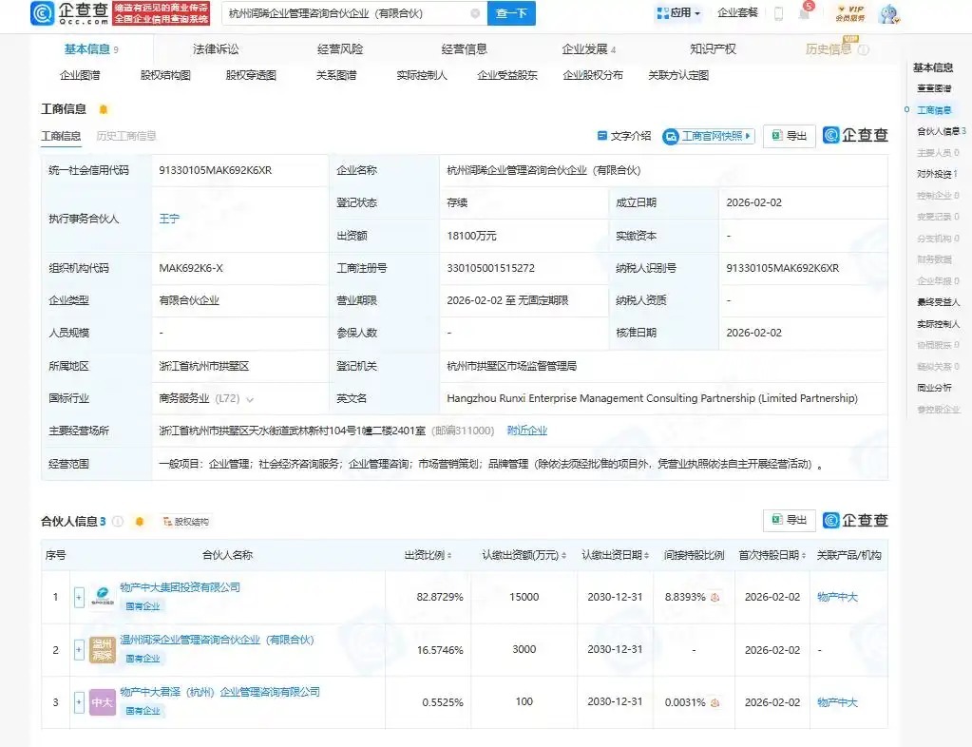Open the notification bell with badge
The height and width of the screenshot is (747, 972).
tap(805, 13)
